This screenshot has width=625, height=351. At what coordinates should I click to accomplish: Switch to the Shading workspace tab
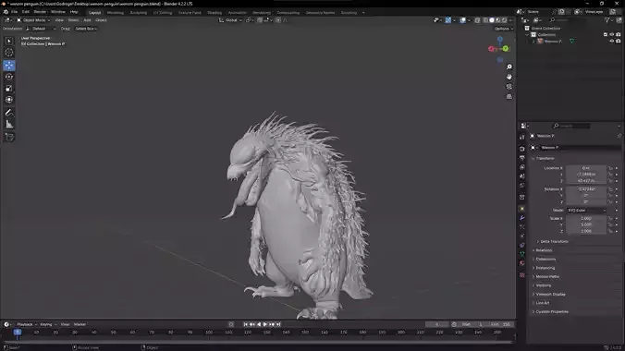(214, 13)
